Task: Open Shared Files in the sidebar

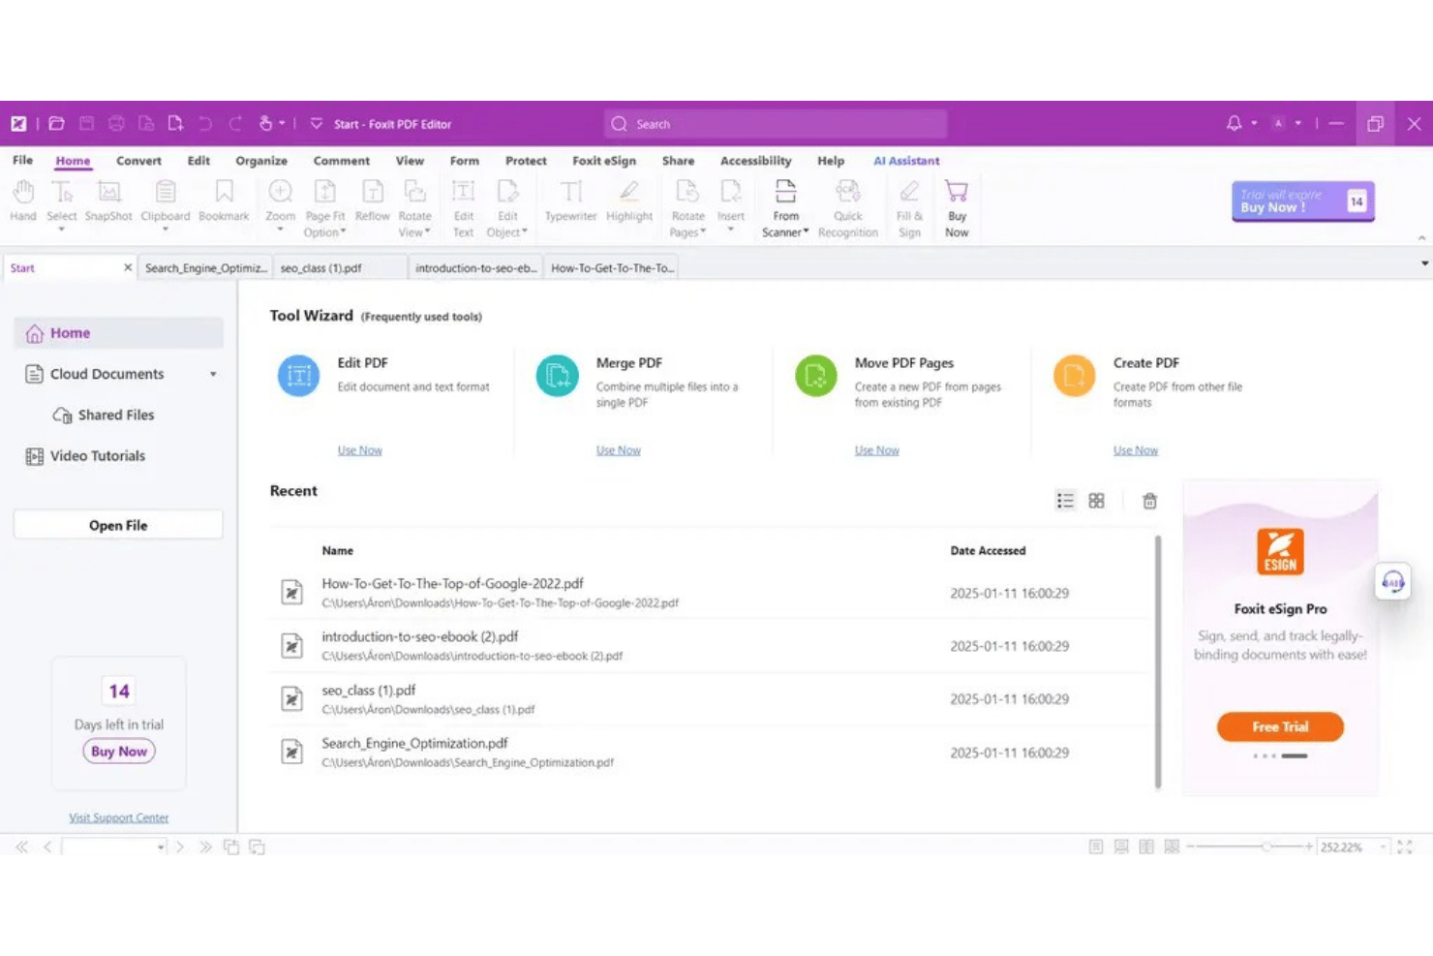Action: 104,416
